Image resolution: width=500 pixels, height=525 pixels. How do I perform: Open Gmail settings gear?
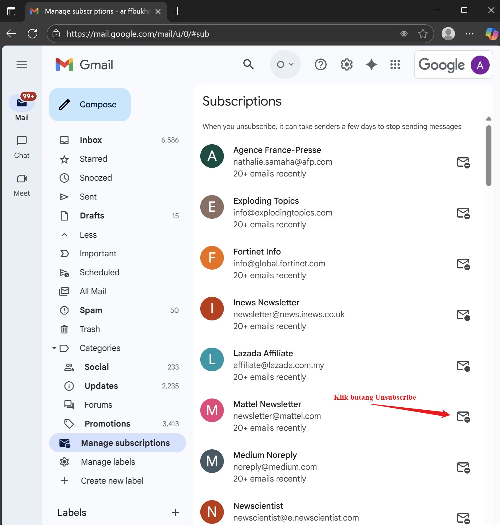click(x=346, y=64)
